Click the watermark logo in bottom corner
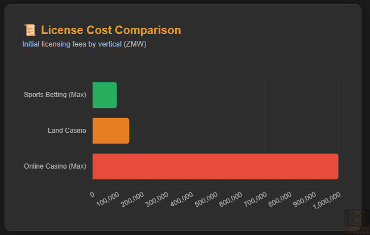This screenshot has width=370, height=235. tap(357, 222)
